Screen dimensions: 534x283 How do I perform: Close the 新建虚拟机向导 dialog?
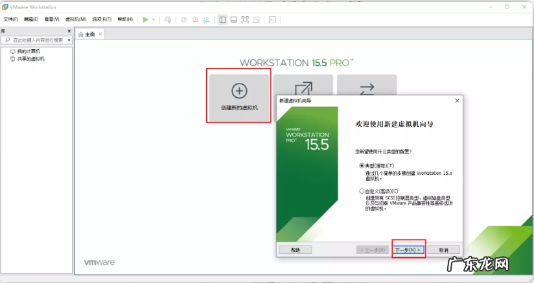[457, 100]
